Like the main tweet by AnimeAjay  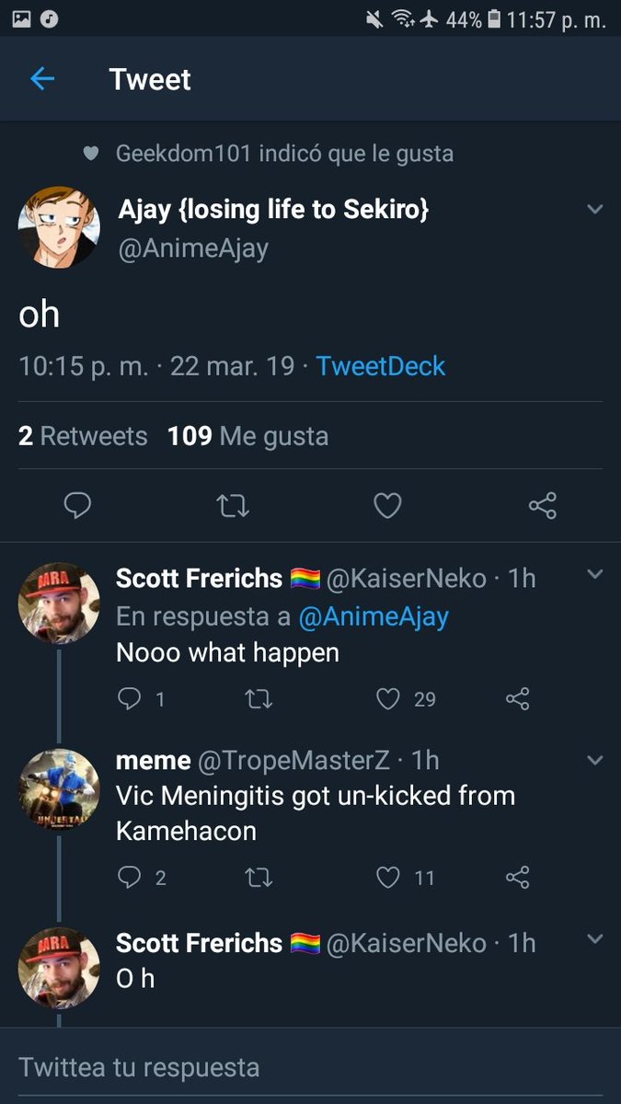(387, 505)
